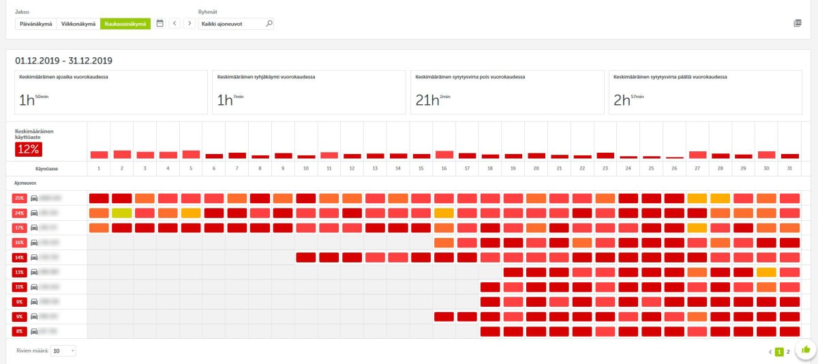Open the report export icon at top right

tap(798, 23)
